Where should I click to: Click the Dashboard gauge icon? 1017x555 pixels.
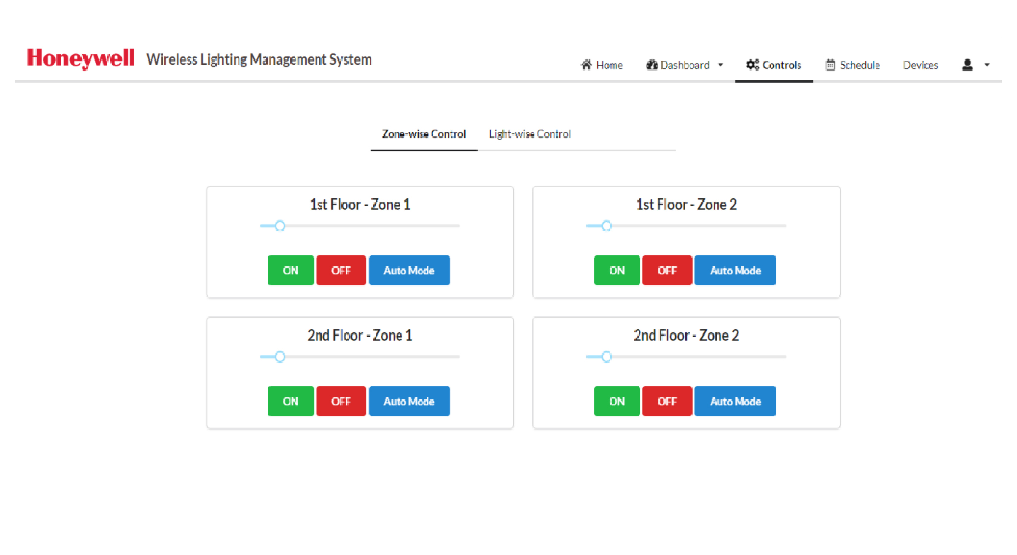[651, 65]
